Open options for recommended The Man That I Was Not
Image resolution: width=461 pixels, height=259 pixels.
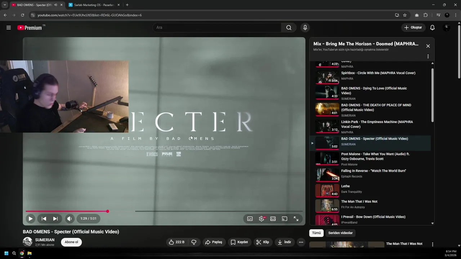click(433, 244)
